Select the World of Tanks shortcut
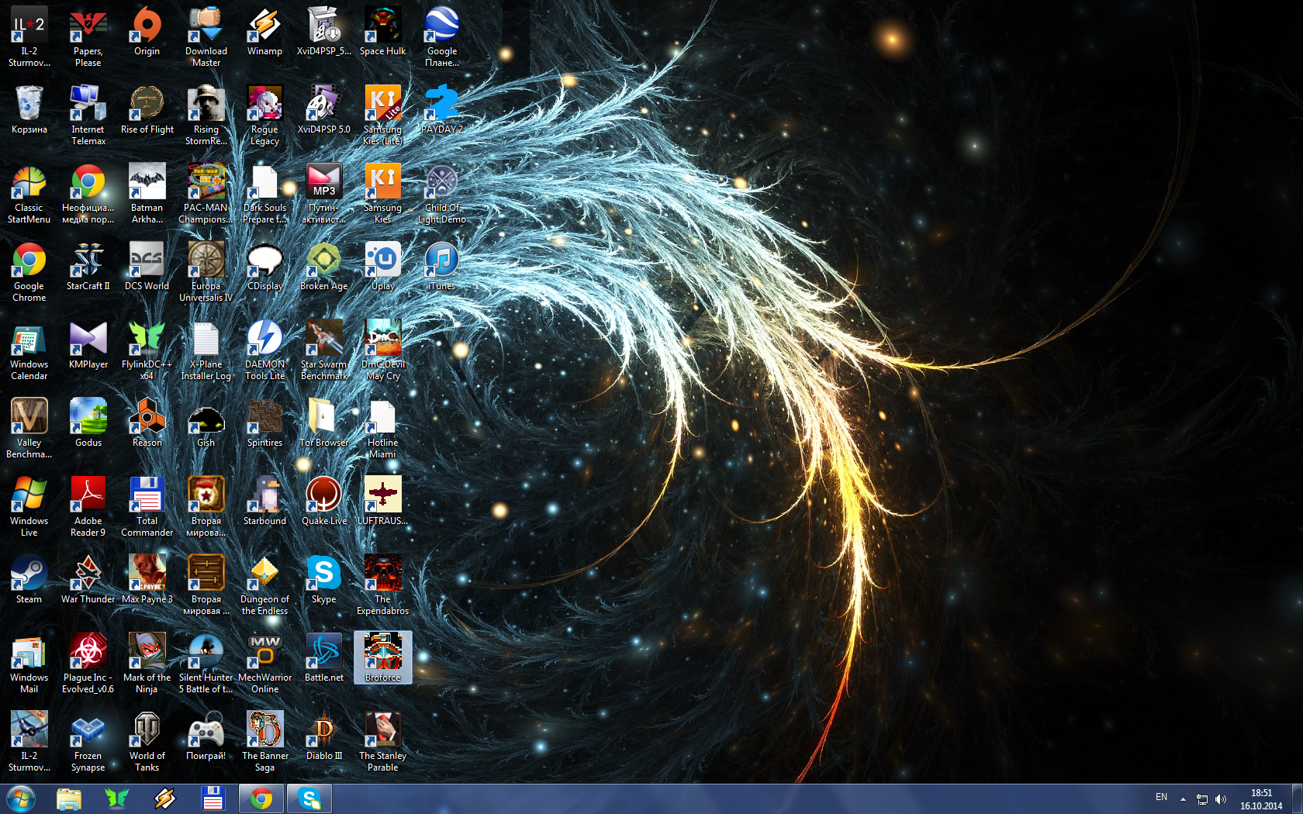Viewport: 1303px width, 814px height. coord(147,741)
